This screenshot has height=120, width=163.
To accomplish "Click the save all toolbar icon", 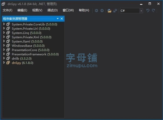I will coord(115,11).
